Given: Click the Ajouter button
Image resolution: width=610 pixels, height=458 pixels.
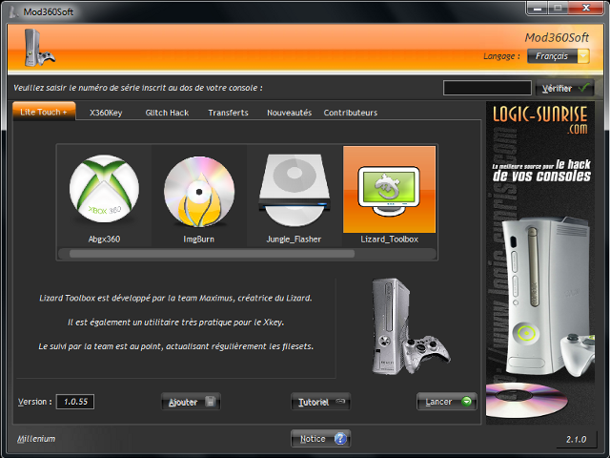Looking at the screenshot, I should (191, 402).
